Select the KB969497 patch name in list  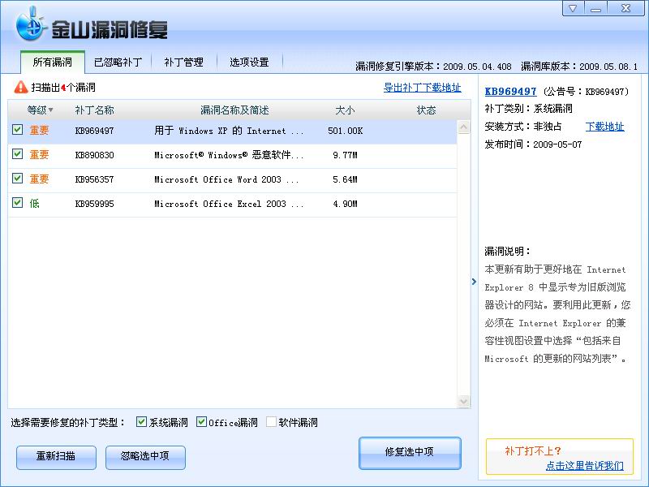click(94, 131)
